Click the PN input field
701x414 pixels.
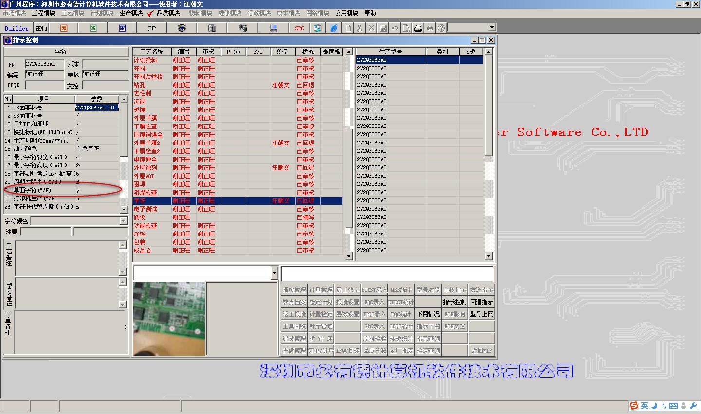pyautogui.click(x=44, y=64)
